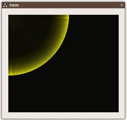
Task: Click the beige margin below the canvas
Action: click(x=63, y=115)
